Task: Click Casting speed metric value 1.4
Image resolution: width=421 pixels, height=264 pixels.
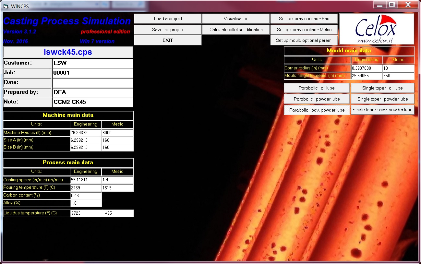Action: 117,180
